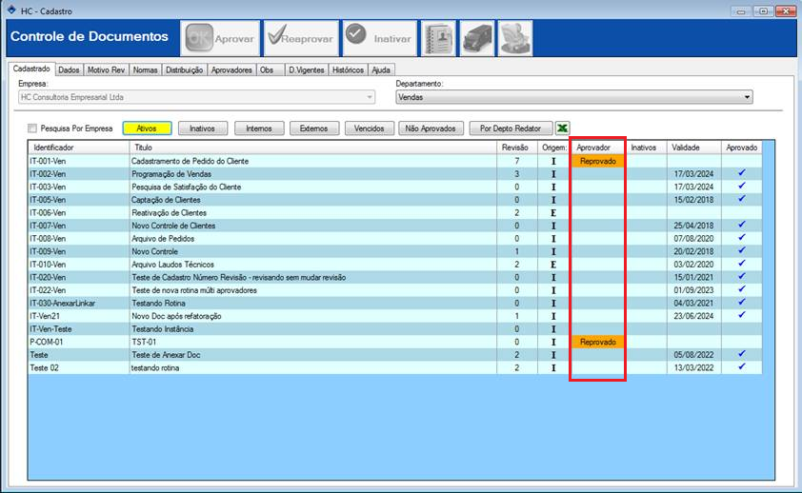Viewport: 802px width, 493px height.
Task: Sort by Revisão column header
Action: tap(517, 148)
